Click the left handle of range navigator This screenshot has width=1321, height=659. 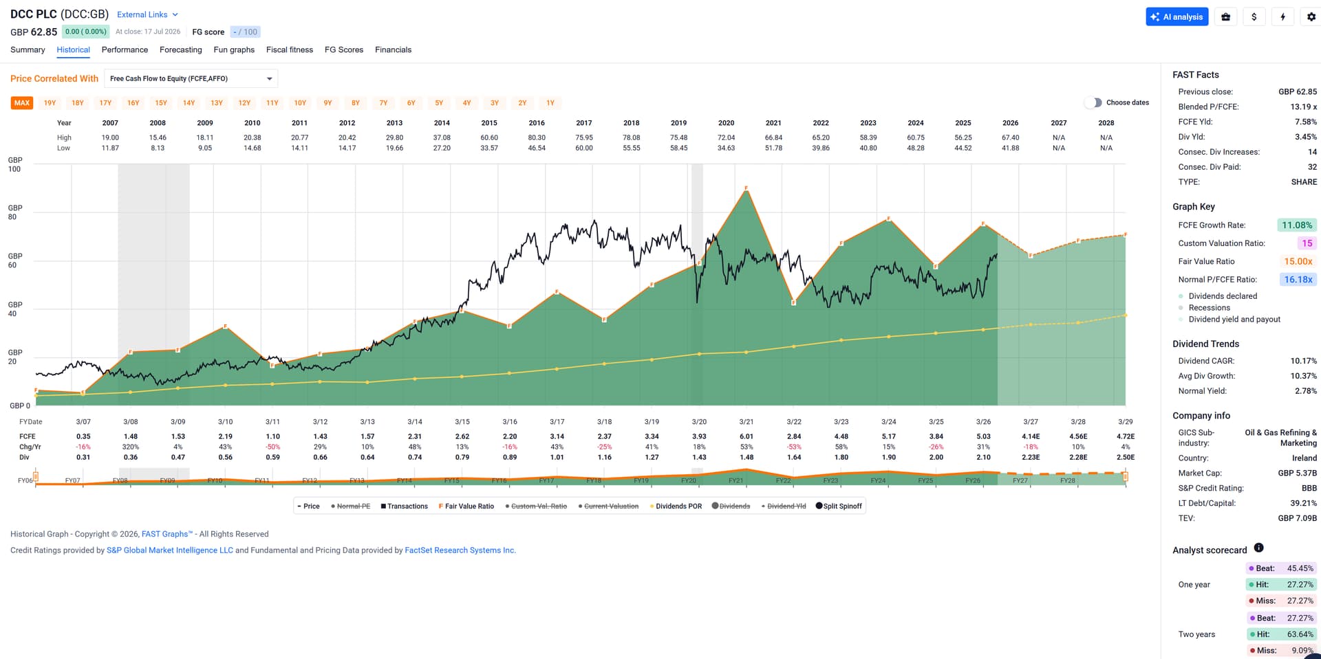[x=36, y=476]
